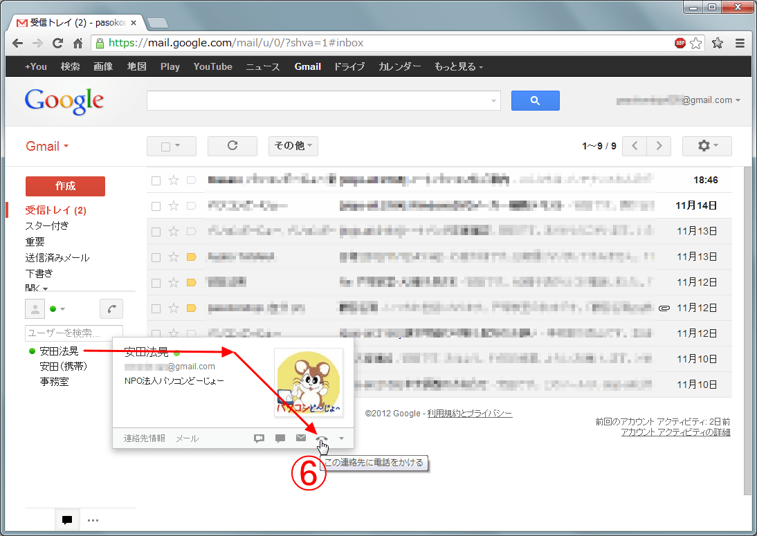Open the chat bubble tab at bottom left

(x=67, y=520)
